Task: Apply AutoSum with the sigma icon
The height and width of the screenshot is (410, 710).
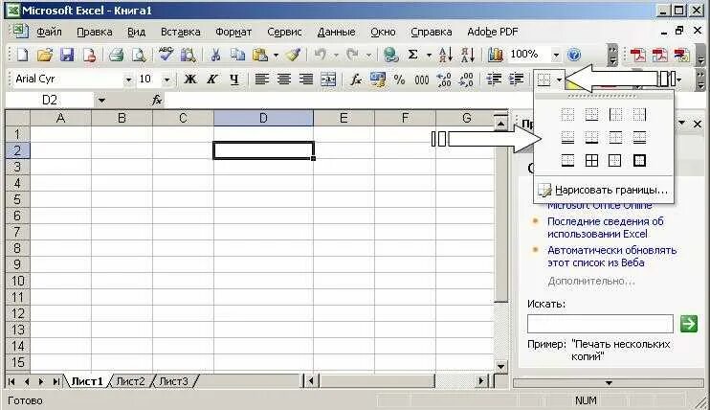Action: pyautogui.click(x=413, y=55)
